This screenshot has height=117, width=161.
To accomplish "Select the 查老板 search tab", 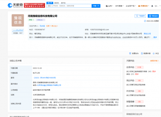I will click(57, 3).
